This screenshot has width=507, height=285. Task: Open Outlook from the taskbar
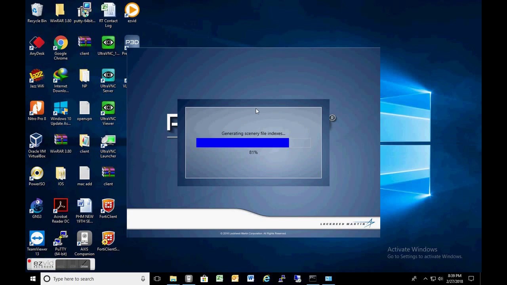(x=235, y=279)
